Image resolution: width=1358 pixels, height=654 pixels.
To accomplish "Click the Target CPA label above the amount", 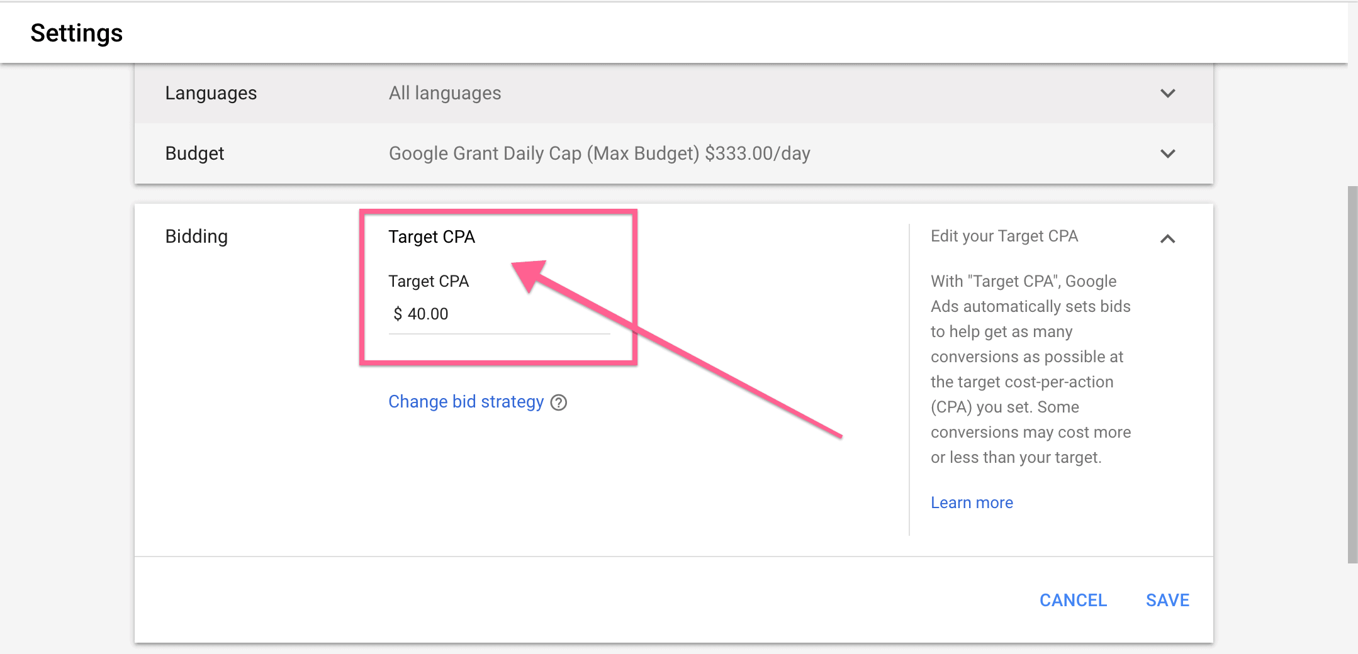I will tap(429, 281).
